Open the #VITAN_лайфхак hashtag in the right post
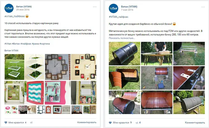Screen dimensions: 209x128 pyautogui.click(x=119, y=17)
